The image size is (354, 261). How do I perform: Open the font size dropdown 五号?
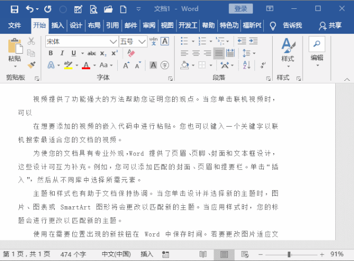coord(142,41)
